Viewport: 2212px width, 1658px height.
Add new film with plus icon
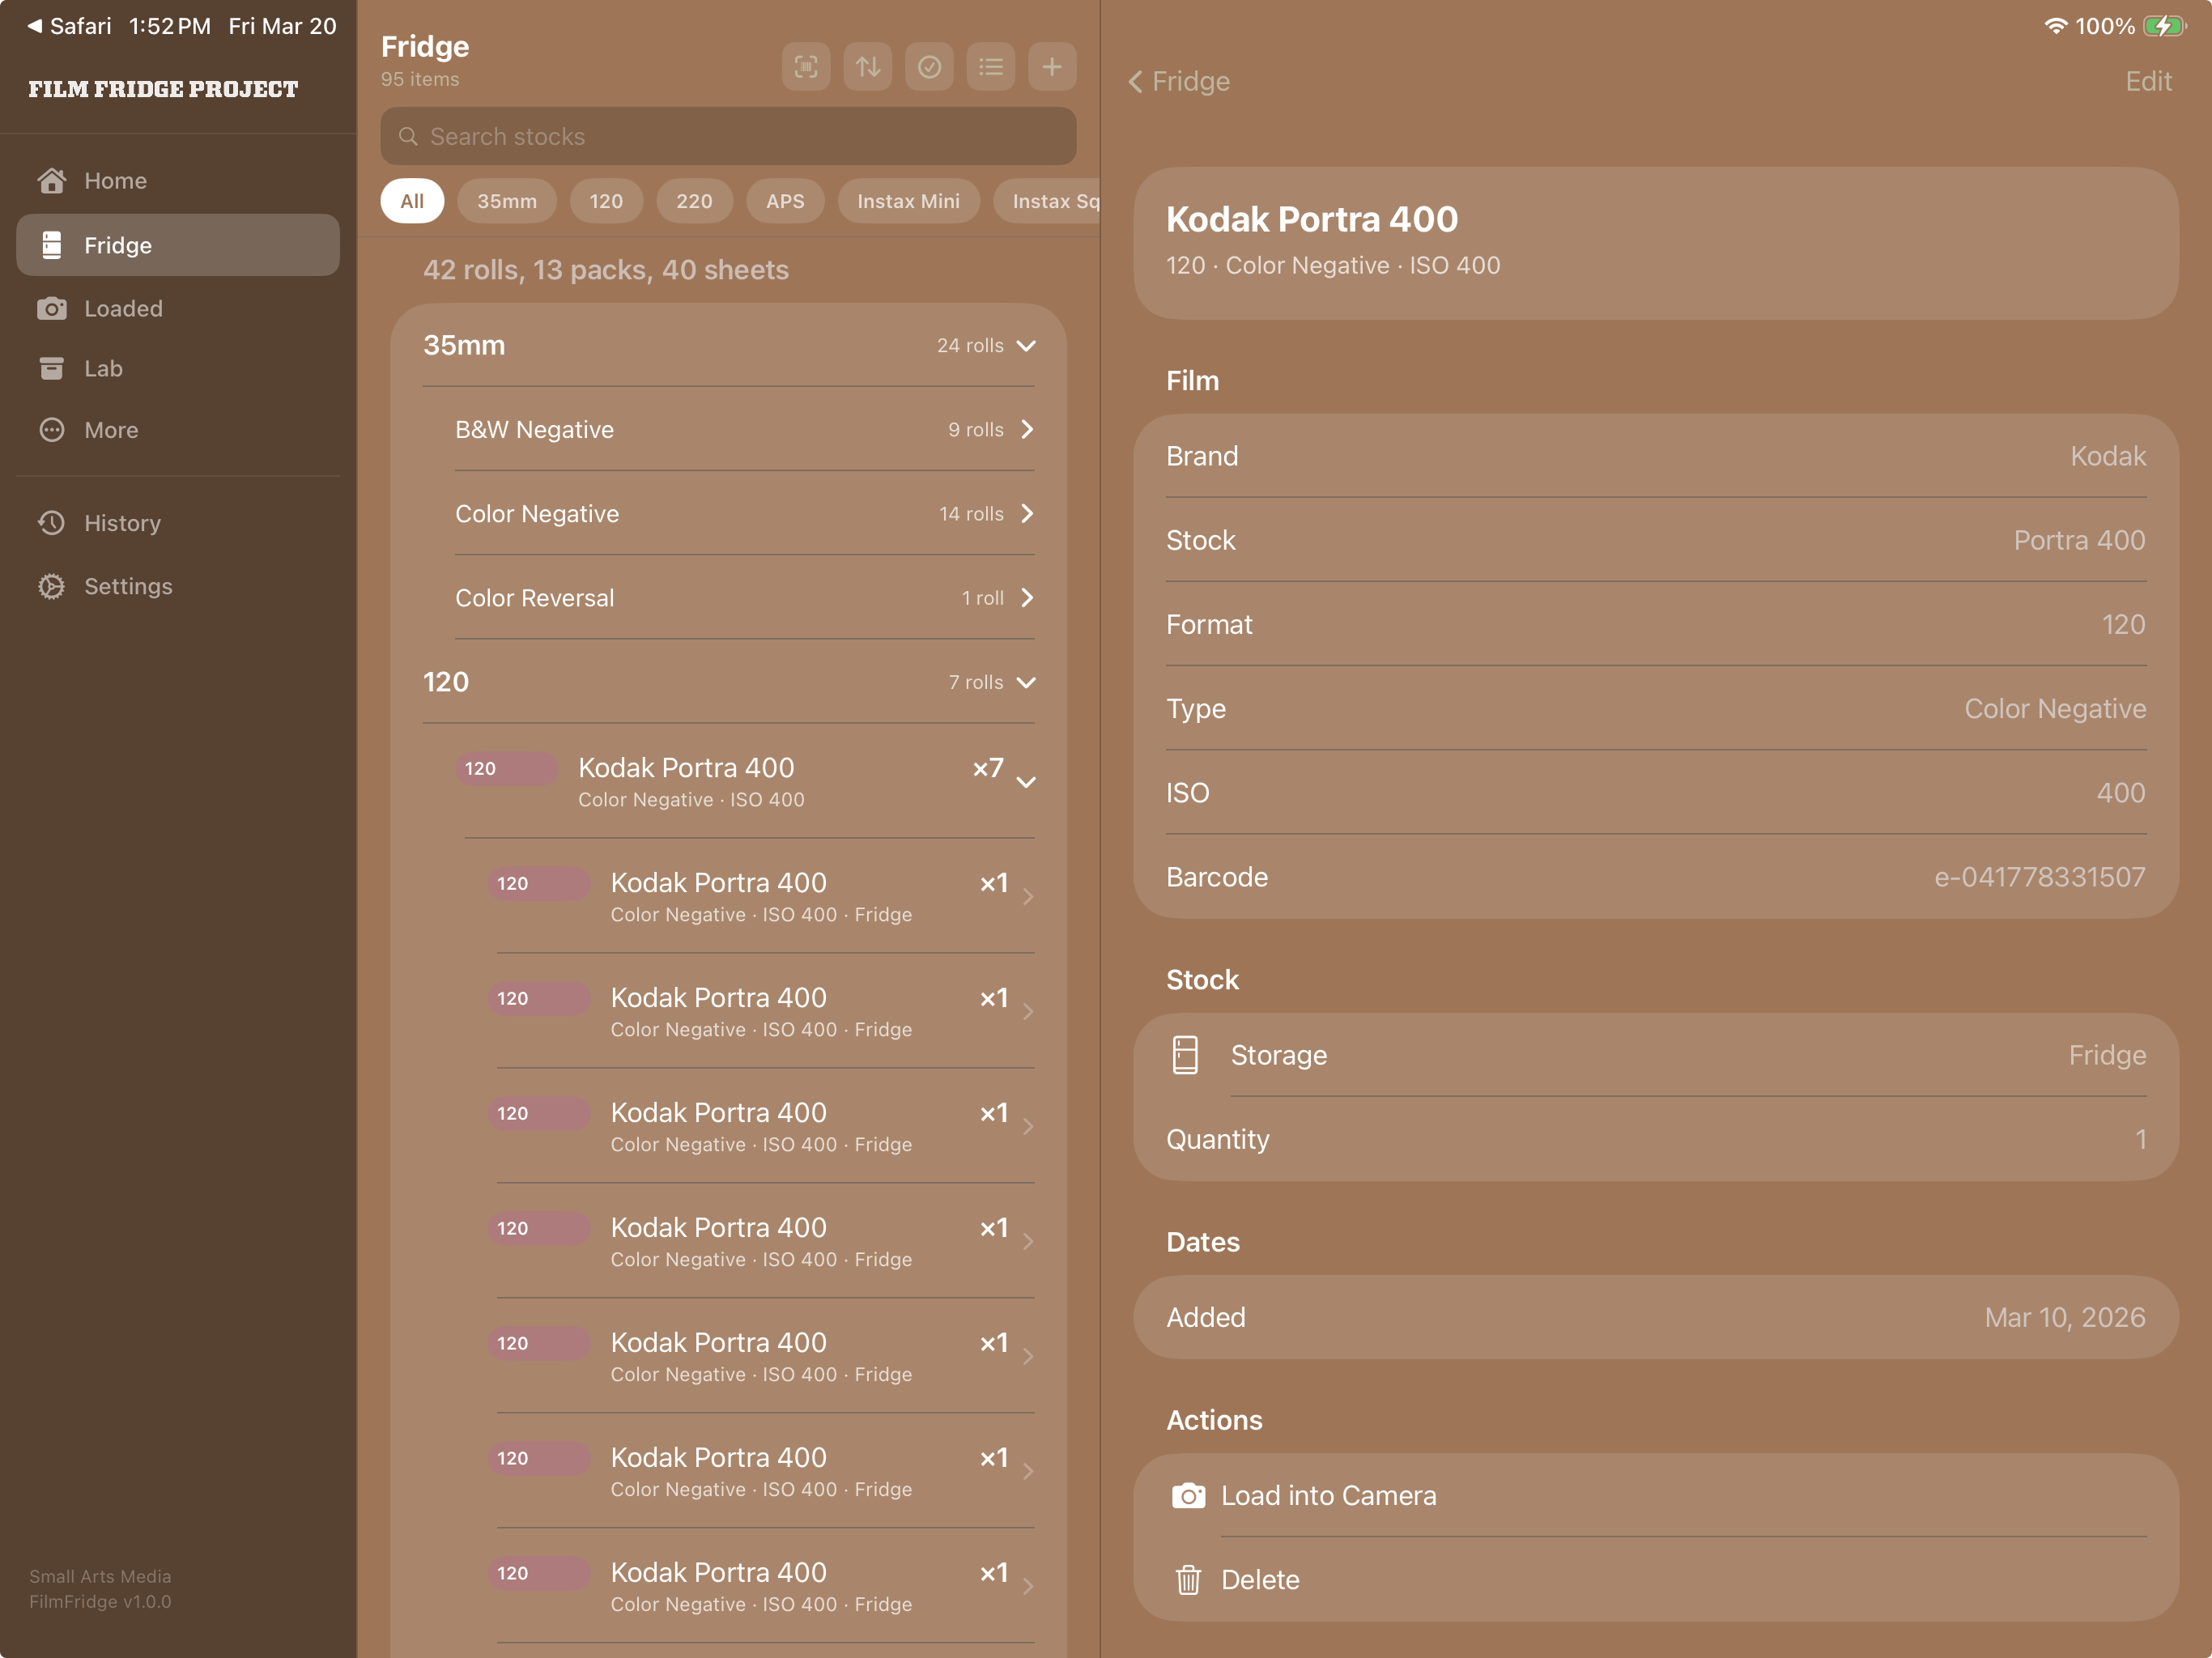pyautogui.click(x=1052, y=67)
